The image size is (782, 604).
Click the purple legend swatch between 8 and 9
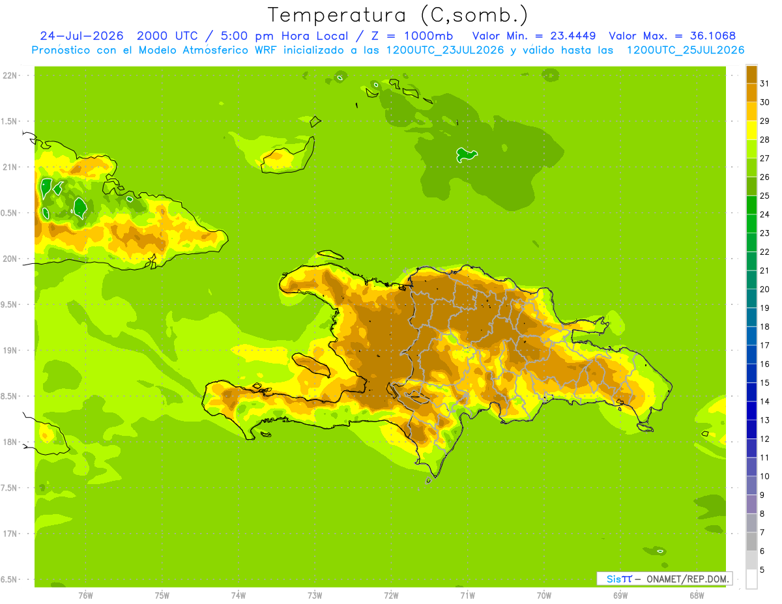click(x=751, y=504)
